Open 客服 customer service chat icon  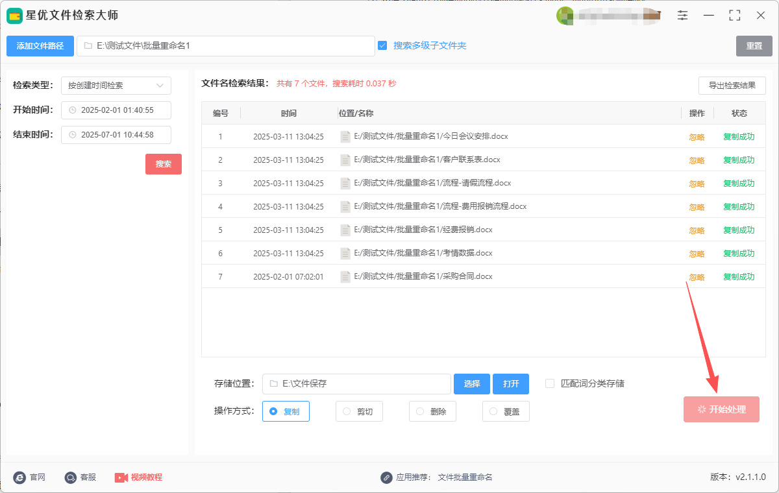pos(71,477)
